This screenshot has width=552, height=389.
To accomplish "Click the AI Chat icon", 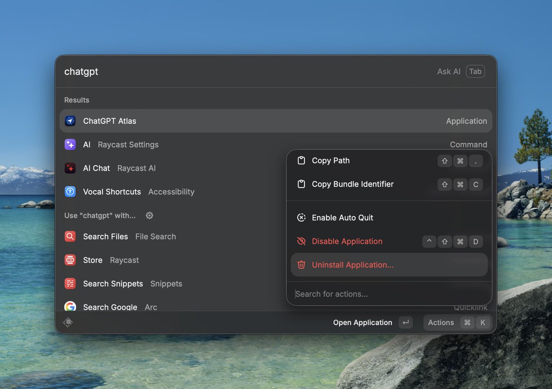I will [x=70, y=168].
